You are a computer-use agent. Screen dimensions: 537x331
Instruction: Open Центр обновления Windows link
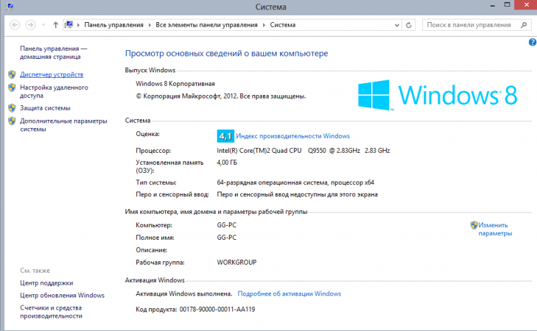click(62, 295)
